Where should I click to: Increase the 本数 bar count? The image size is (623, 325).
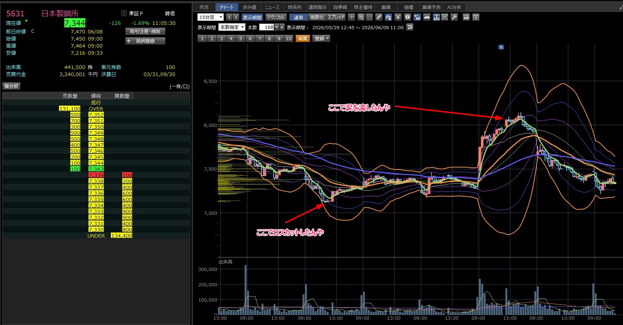(x=282, y=27)
